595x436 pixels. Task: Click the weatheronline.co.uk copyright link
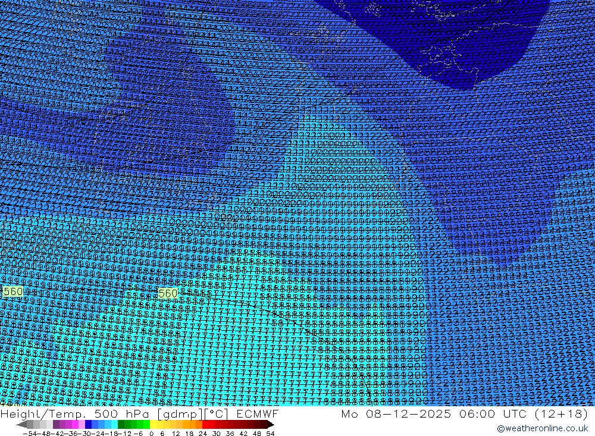(x=542, y=428)
